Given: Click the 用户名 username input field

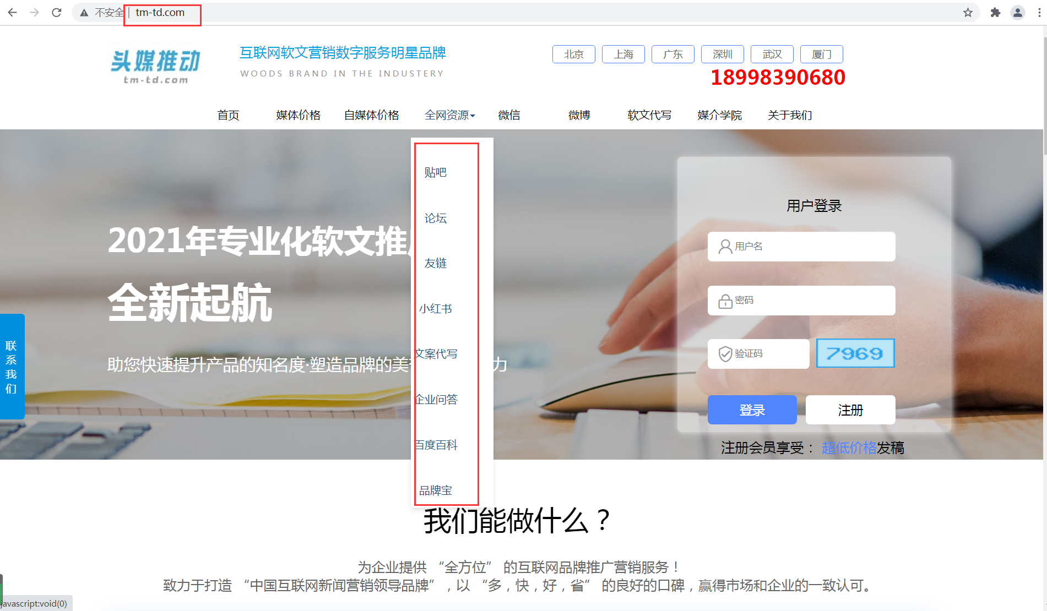Looking at the screenshot, I should point(801,246).
